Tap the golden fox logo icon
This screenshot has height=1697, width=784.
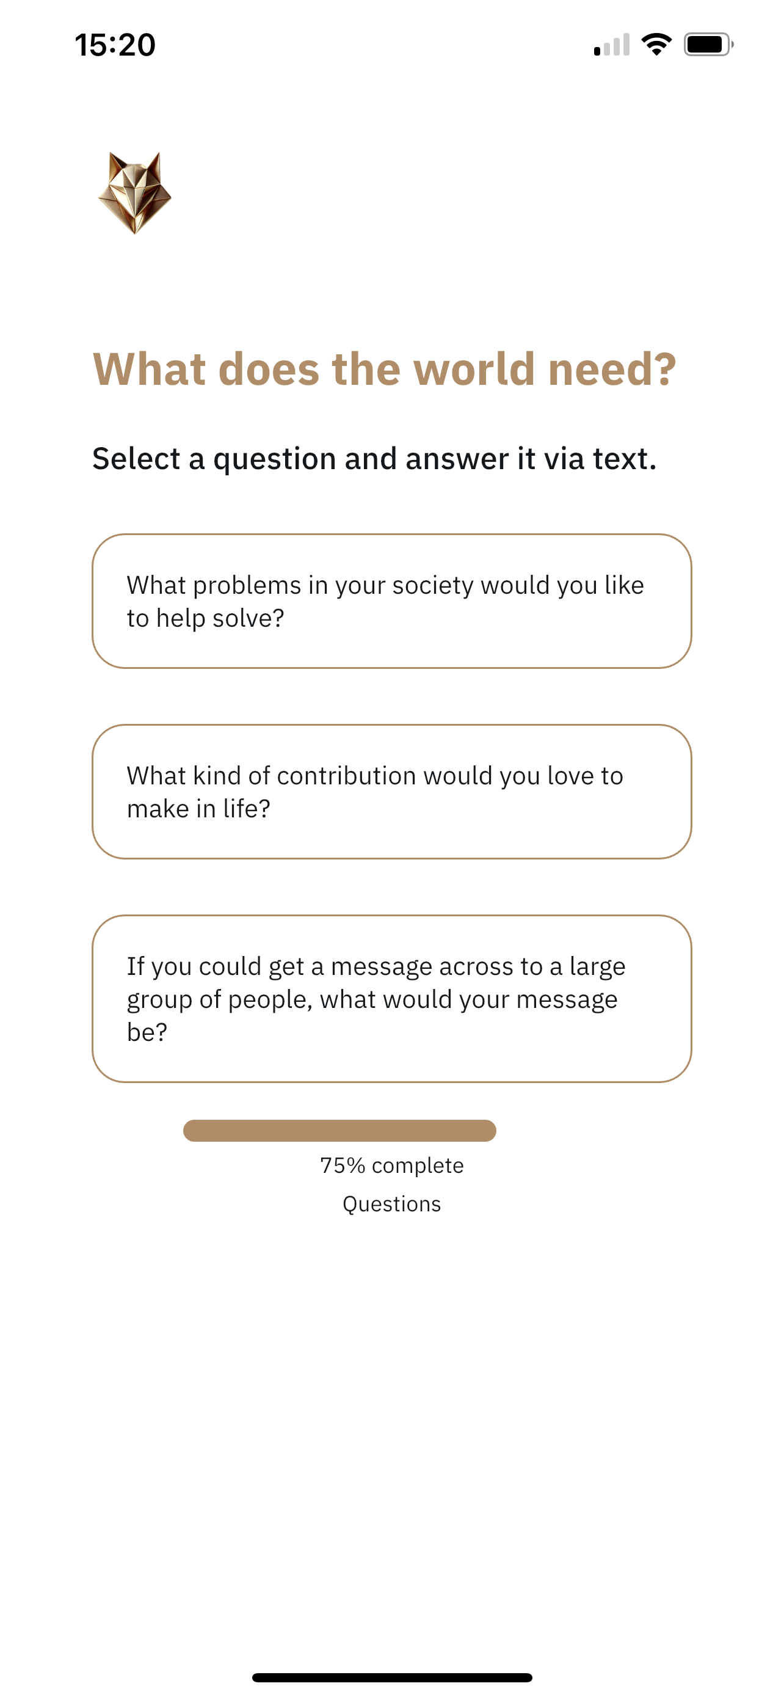pos(134,192)
